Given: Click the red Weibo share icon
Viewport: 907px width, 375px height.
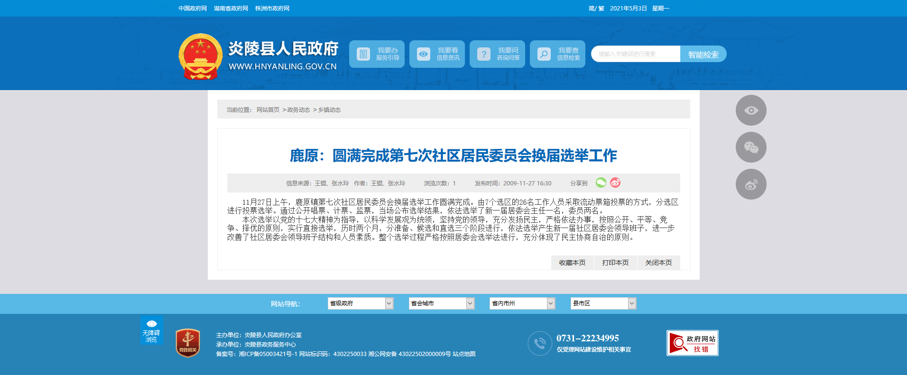Looking at the screenshot, I should coord(615,183).
